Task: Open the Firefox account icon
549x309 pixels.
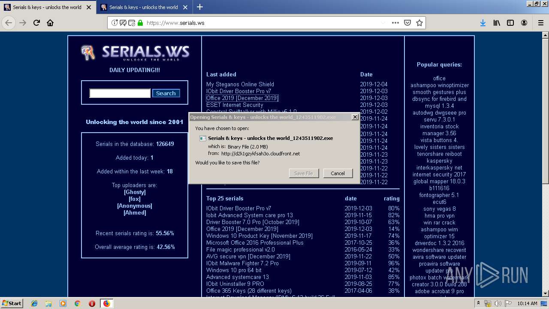Action: tap(524, 23)
